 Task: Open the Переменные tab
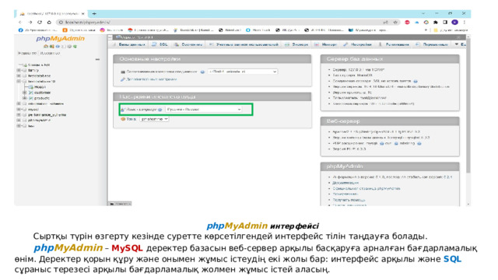pyautogui.click(x=432, y=44)
